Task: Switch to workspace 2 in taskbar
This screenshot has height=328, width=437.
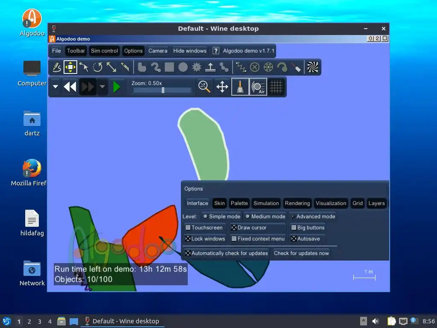Action: 29,321
